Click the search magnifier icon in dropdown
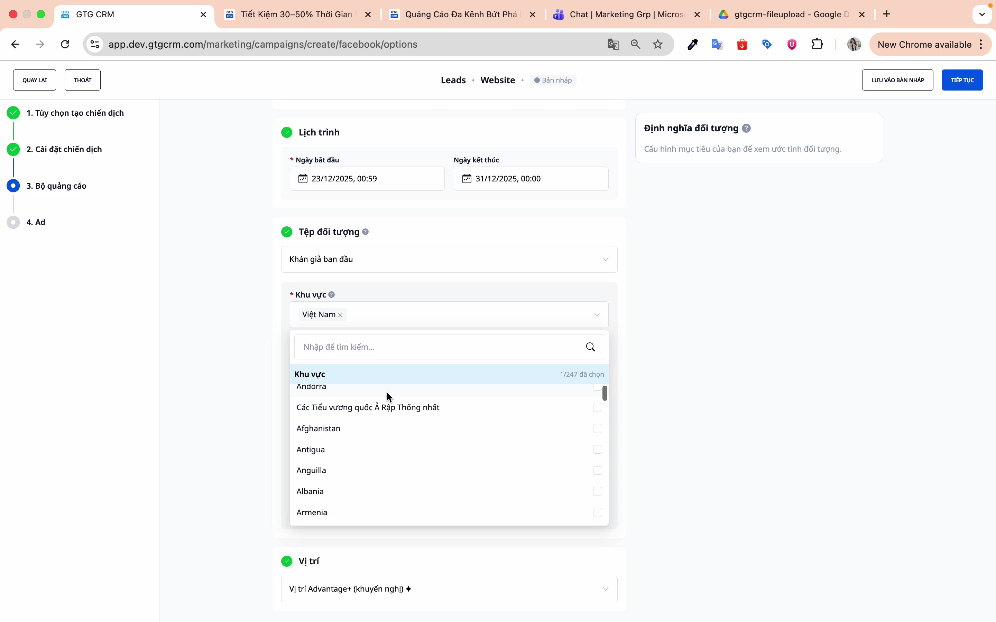 (591, 347)
